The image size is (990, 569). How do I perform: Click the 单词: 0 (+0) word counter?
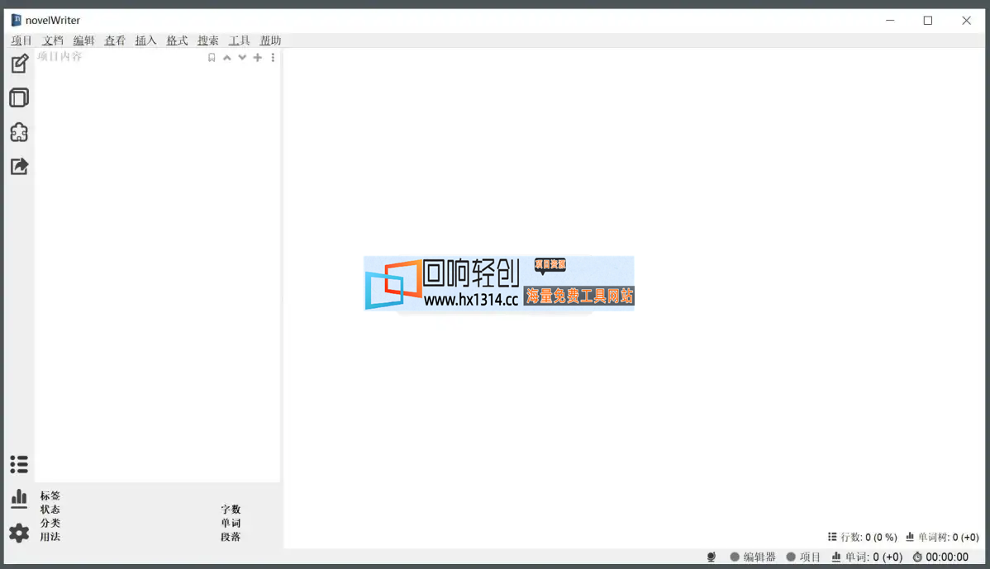pyautogui.click(x=867, y=557)
